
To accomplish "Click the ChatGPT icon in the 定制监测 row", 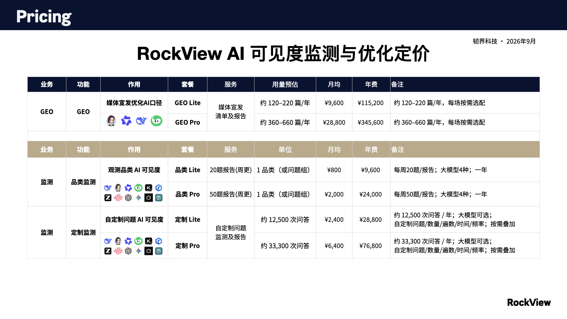I will point(128,251).
